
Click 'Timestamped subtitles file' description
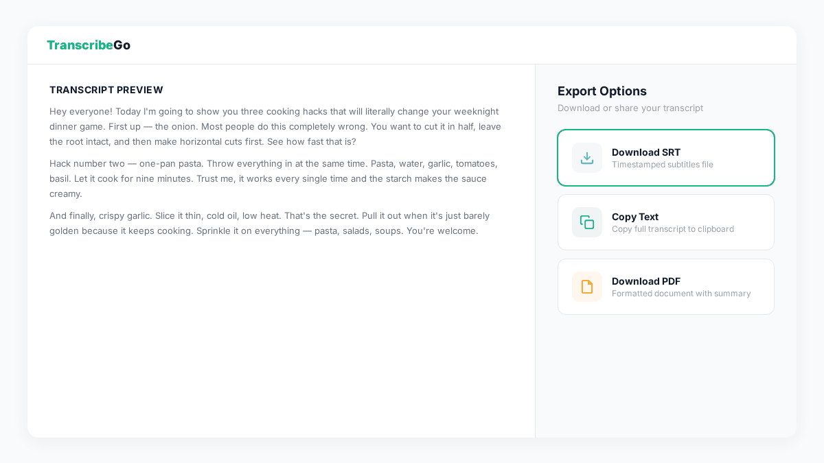tap(663, 165)
